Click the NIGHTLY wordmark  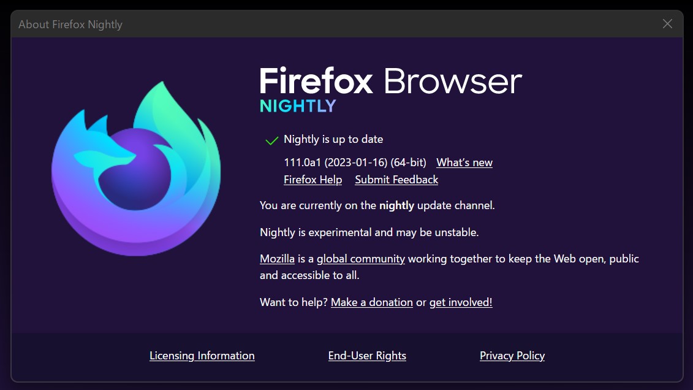coord(298,105)
